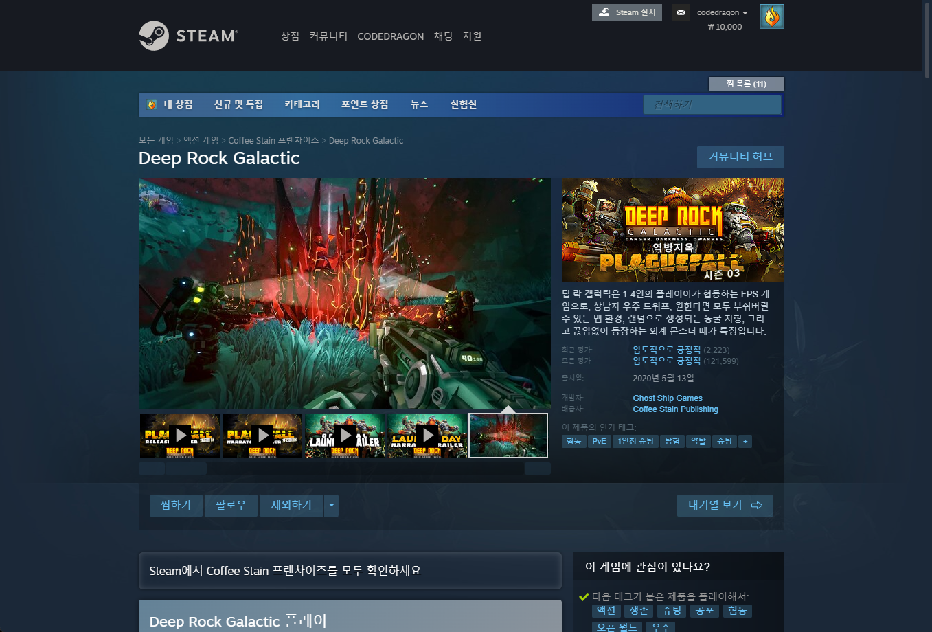Click the 액션 interest tag
932x632 pixels.
tap(606, 611)
